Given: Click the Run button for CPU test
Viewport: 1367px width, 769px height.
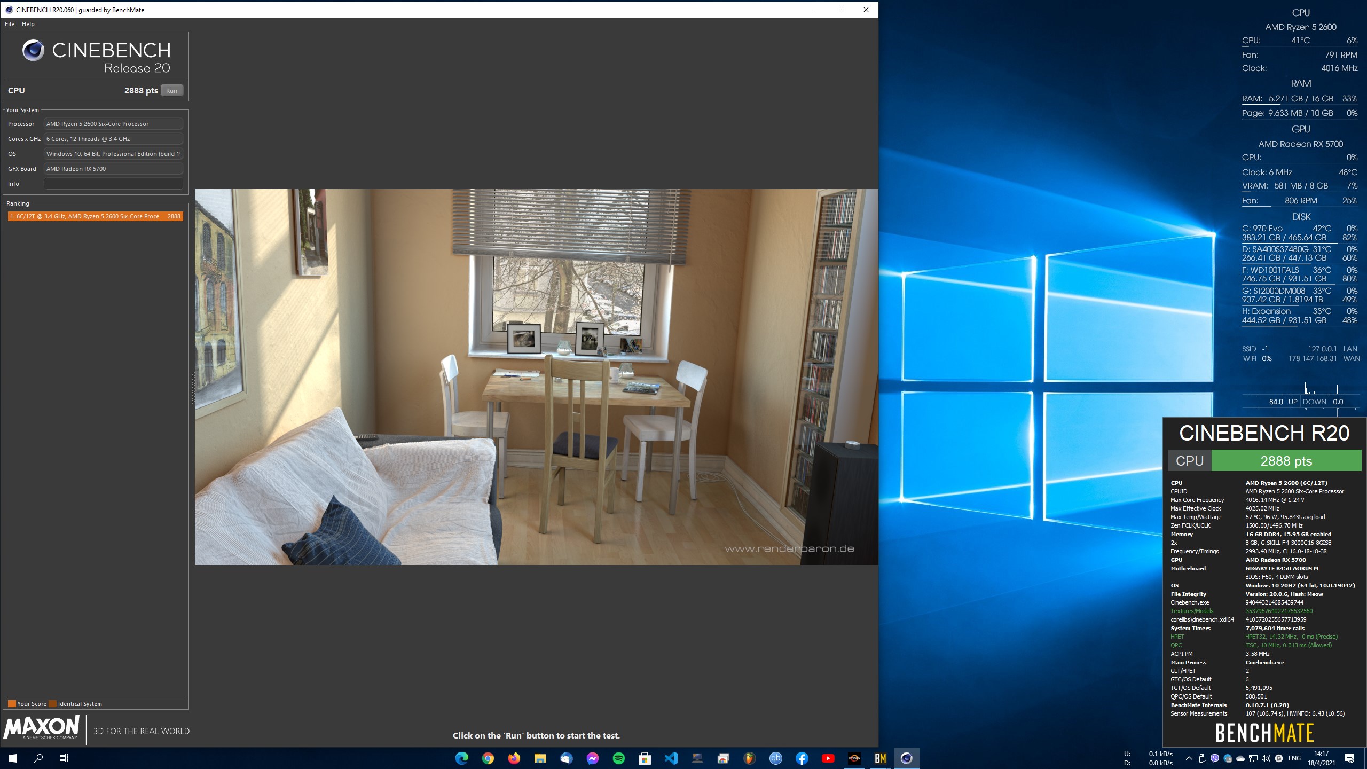Looking at the screenshot, I should (x=171, y=91).
